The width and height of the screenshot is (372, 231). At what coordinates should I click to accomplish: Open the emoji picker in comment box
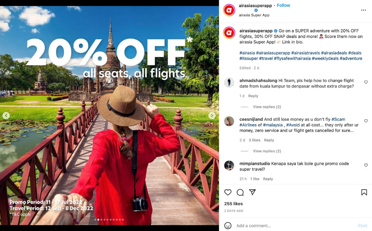228,225
